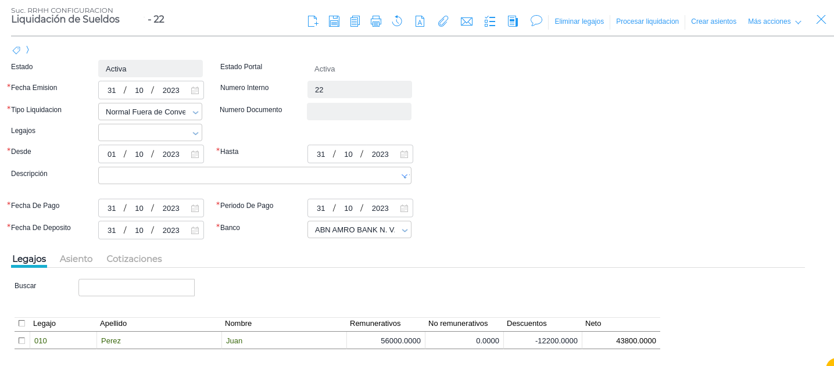Open the history clock-arrow icon
Image resolution: width=834 pixels, height=366 pixels.
pyautogui.click(x=397, y=21)
